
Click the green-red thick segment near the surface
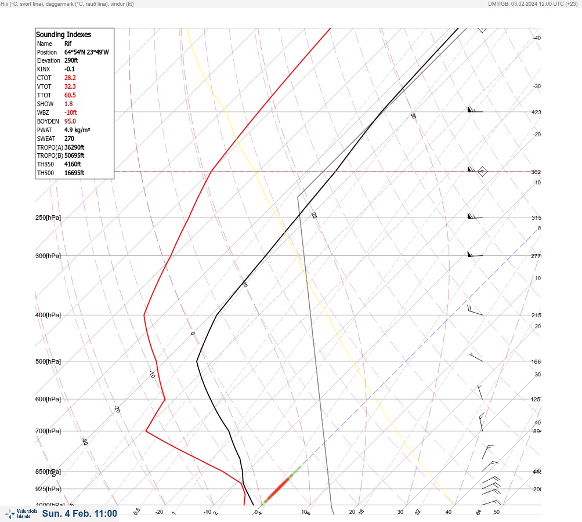pyautogui.click(x=282, y=484)
